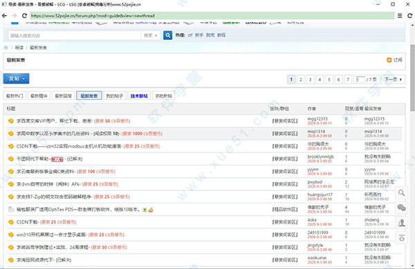Click the blue search magnifier button
This screenshot has height=269, width=415.
pyautogui.click(x=167, y=35)
